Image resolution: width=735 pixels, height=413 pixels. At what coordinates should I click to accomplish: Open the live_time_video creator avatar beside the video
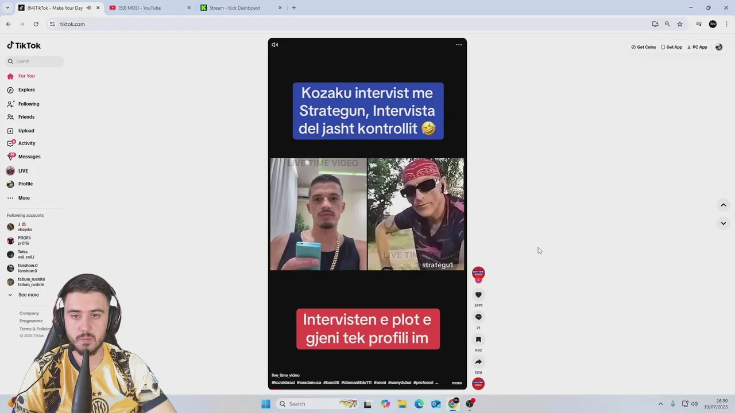coord(478,273)
